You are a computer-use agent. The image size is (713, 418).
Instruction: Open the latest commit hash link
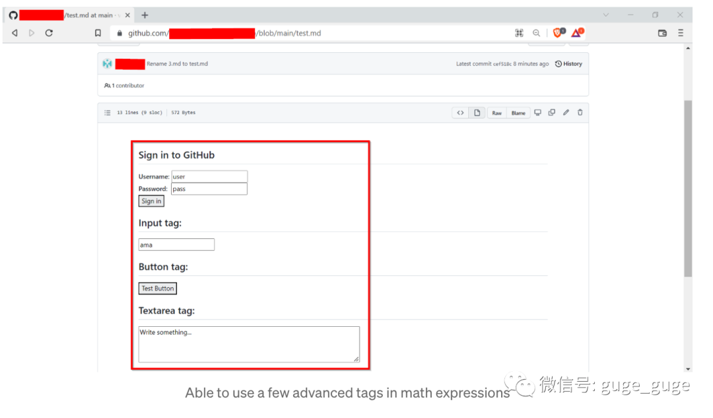[502, 63]
